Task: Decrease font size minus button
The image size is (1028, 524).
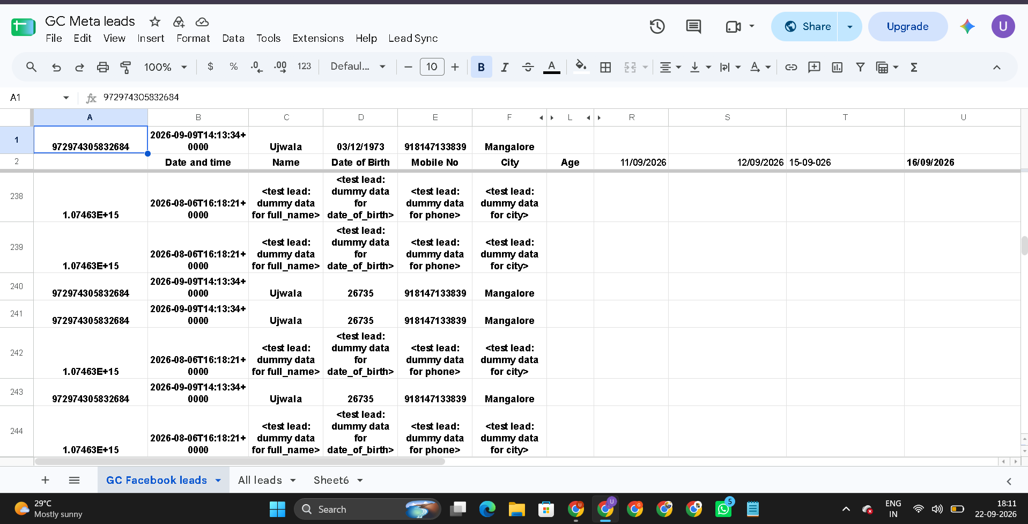Action: [x=408, y=67]
